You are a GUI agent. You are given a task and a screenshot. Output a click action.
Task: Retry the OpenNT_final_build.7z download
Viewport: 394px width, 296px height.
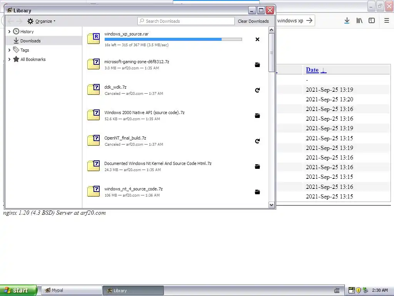point(257,141)
